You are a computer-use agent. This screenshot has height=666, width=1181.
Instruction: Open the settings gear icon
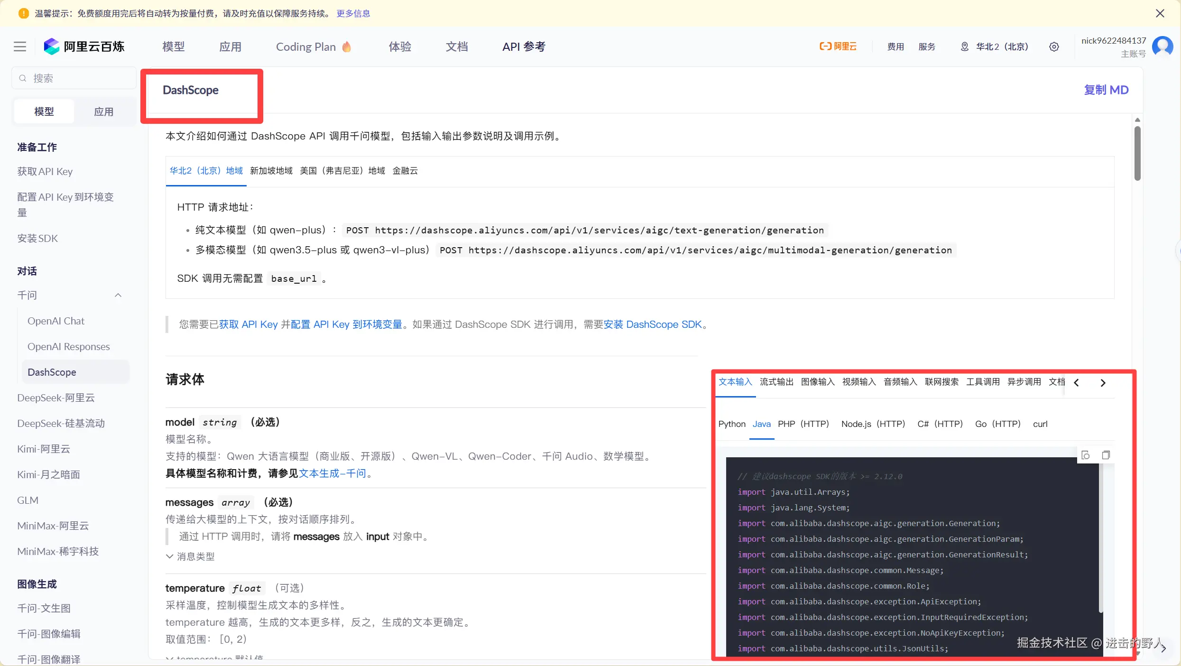(x=1054, y=46)
